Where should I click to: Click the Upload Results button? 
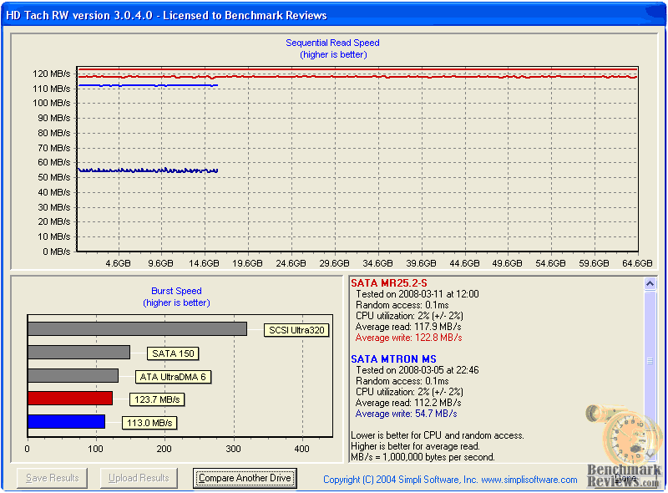139,478
